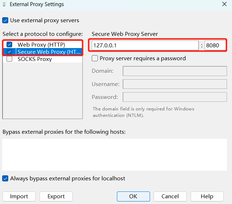Uncheck Use external proxy servers
Screen dimensions: 232x204
(x=5, y=20)
